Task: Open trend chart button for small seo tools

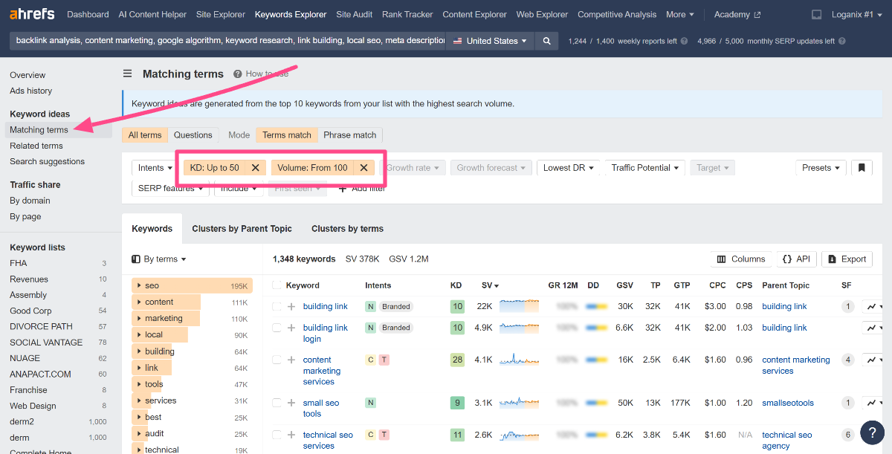Action: pos(873,403)
